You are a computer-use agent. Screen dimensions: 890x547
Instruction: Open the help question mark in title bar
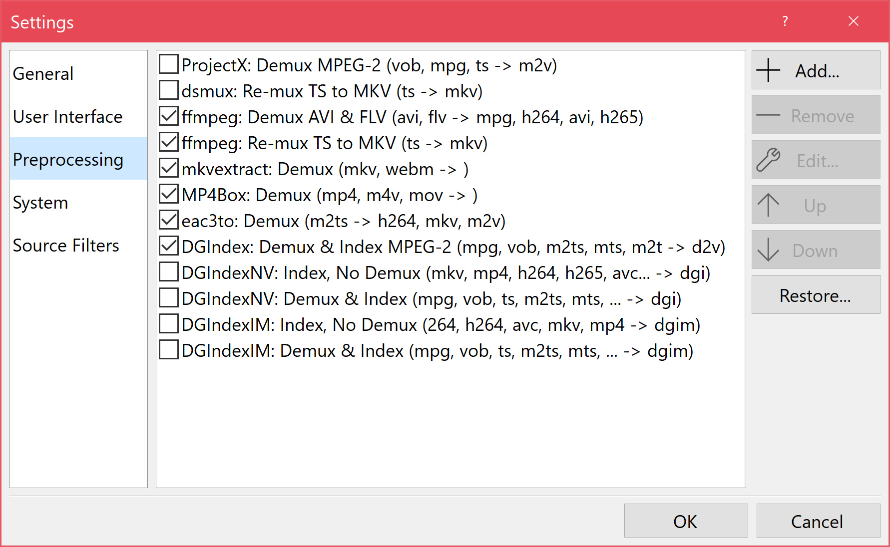785,21
